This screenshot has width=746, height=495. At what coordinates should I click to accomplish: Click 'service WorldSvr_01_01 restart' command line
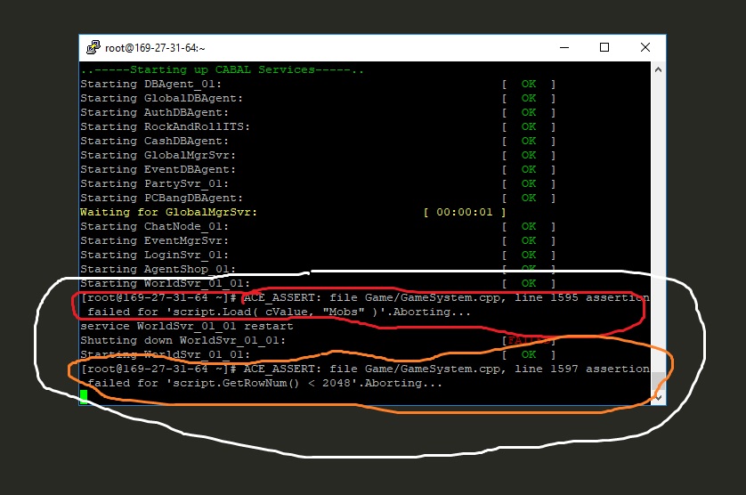coord(187,327)
